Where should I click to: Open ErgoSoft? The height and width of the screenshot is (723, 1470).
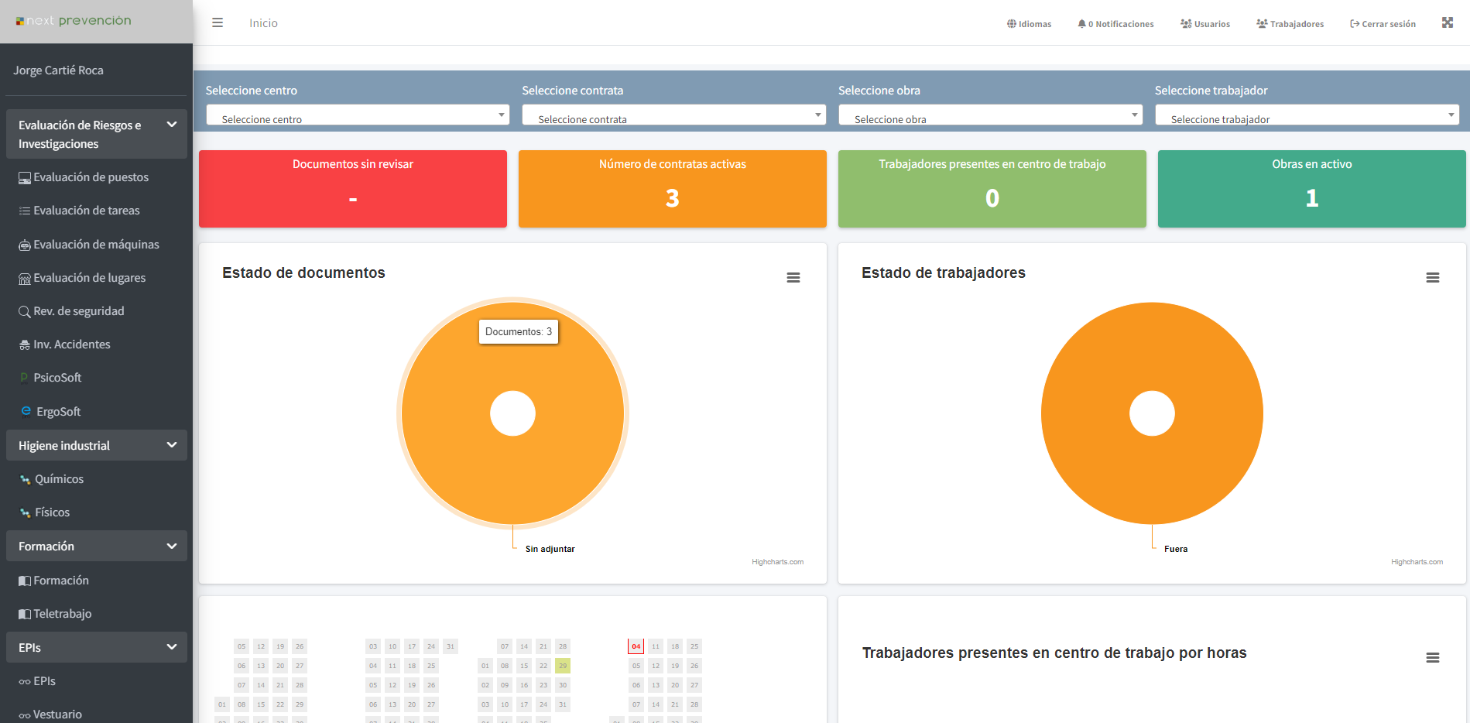50,411
